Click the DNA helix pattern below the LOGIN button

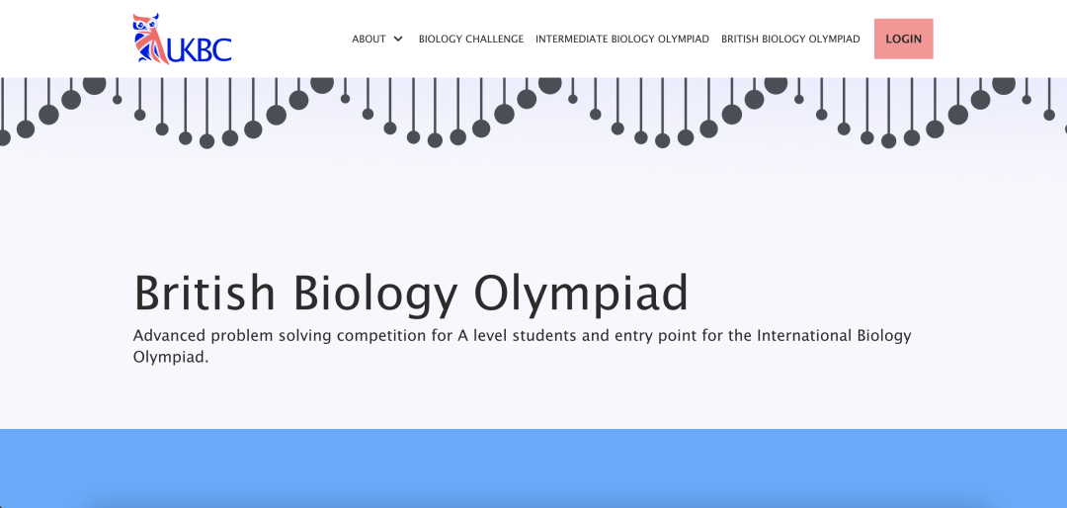tap(904, 113)
